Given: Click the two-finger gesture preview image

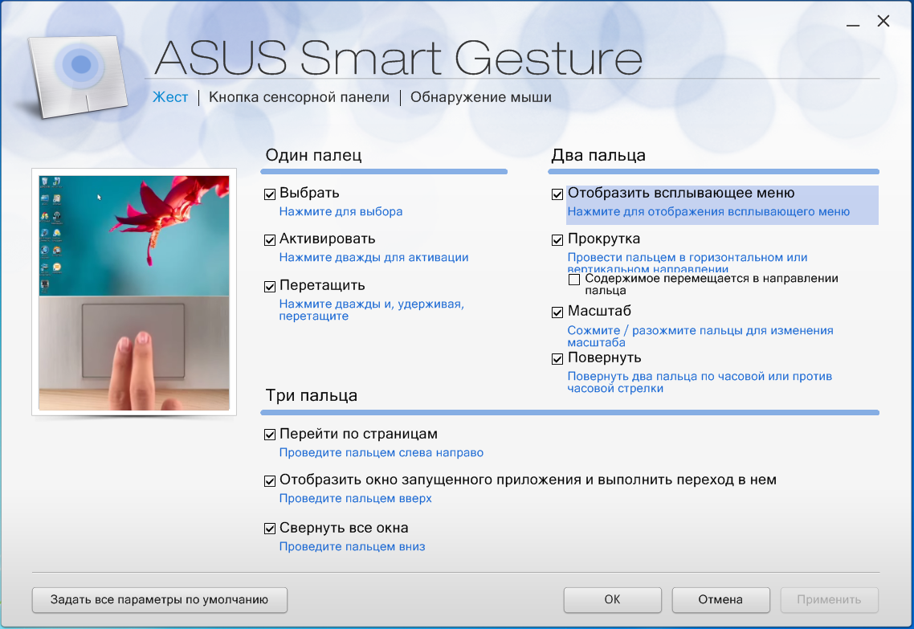Looking at the screenshot, I should pyautogui.click(x=134, y=292).
